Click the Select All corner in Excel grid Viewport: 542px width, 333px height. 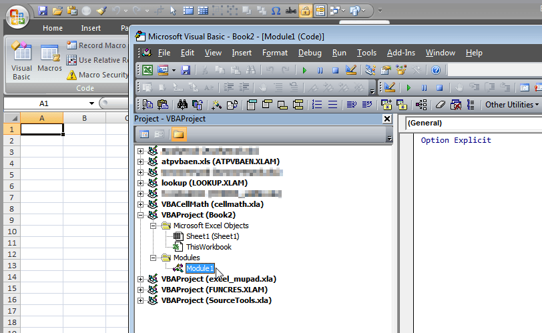[13, 118]
